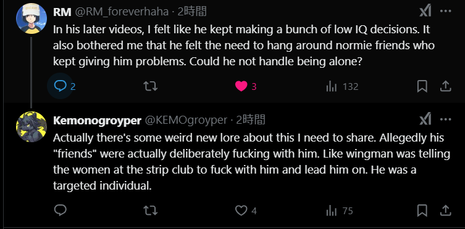Reply to Kemonogroyper's tweet

61,211
